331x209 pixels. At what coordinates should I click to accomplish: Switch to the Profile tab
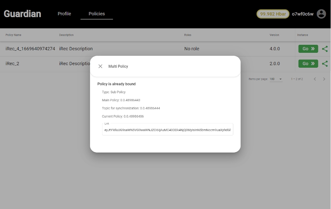pyautogui.click(x=64, y=14)
